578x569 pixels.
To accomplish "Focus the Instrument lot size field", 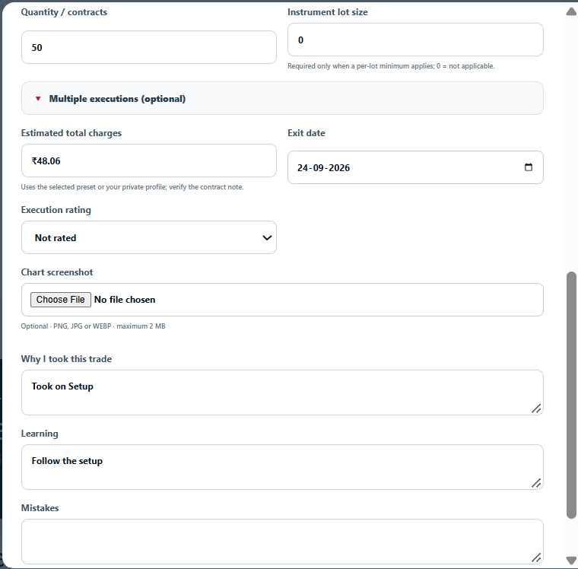I will [x=415, y=40].
